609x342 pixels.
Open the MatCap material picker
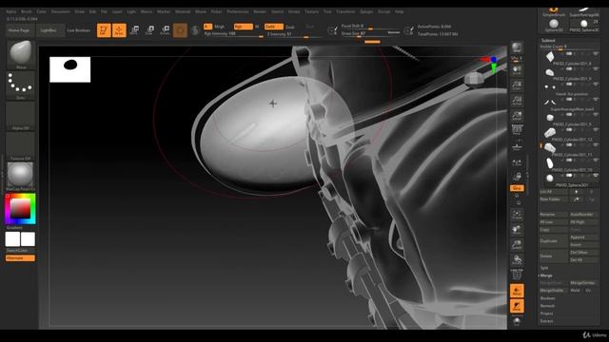click(21, 176)
